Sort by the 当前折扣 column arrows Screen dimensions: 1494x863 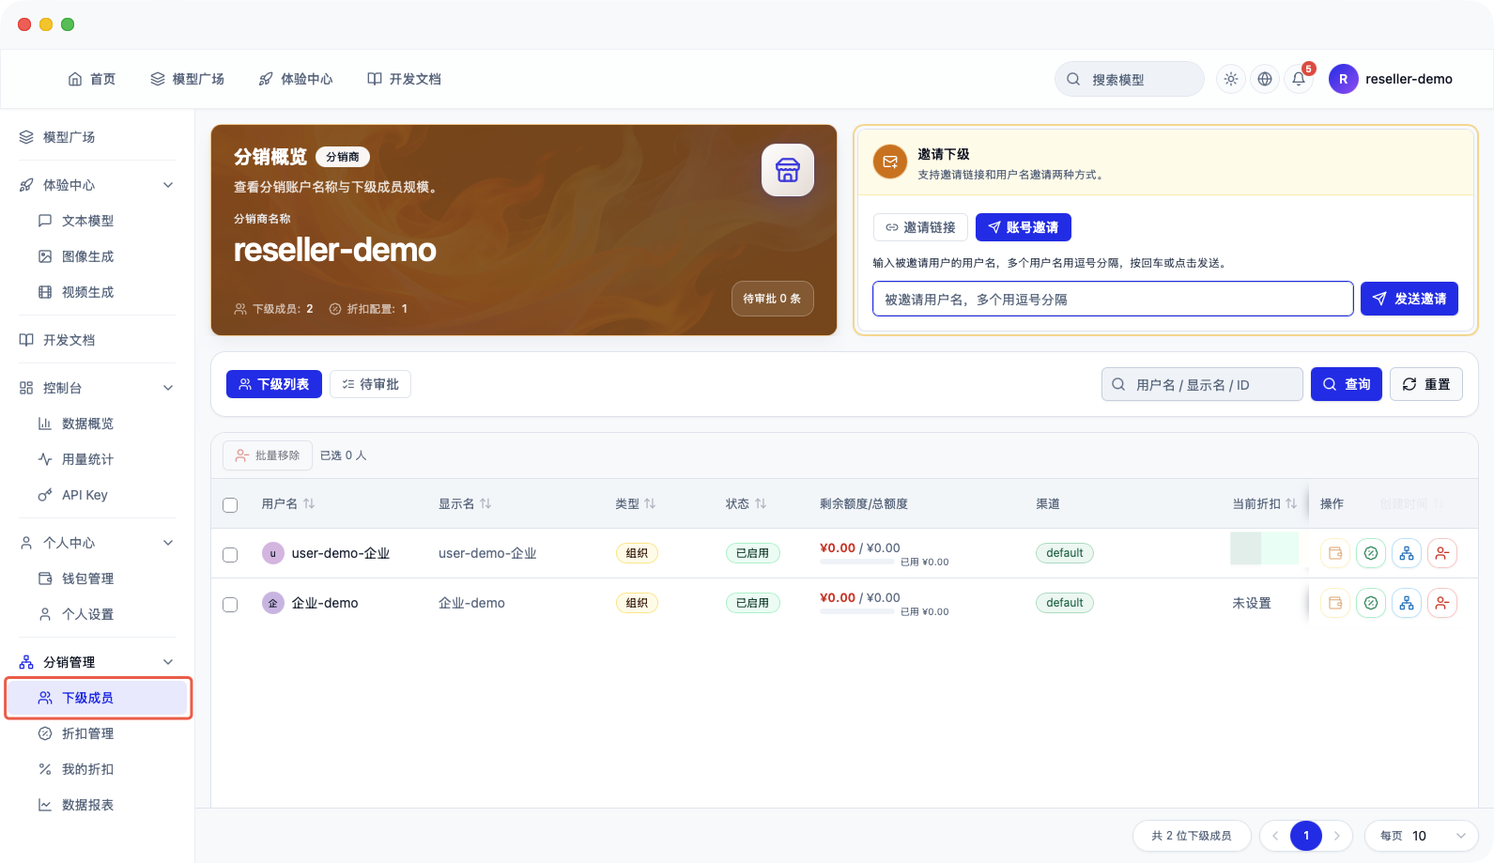(1291, 504)
